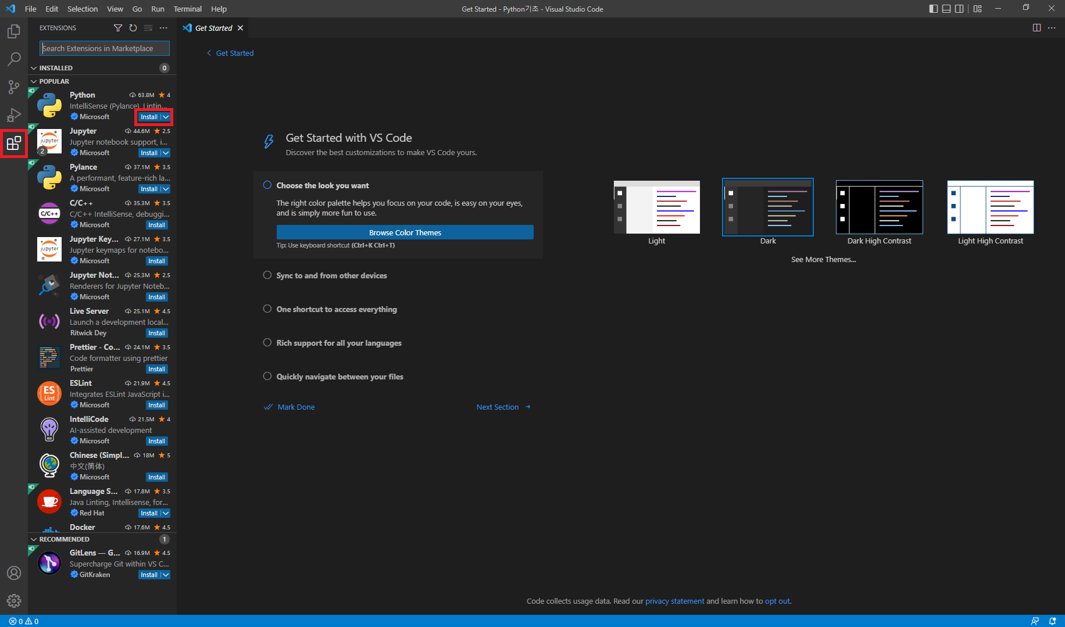
Task: Clear extensions search results icon
Action: tap(148, 28)
